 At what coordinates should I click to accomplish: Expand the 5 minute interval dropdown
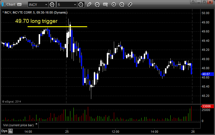coord(75,5)
